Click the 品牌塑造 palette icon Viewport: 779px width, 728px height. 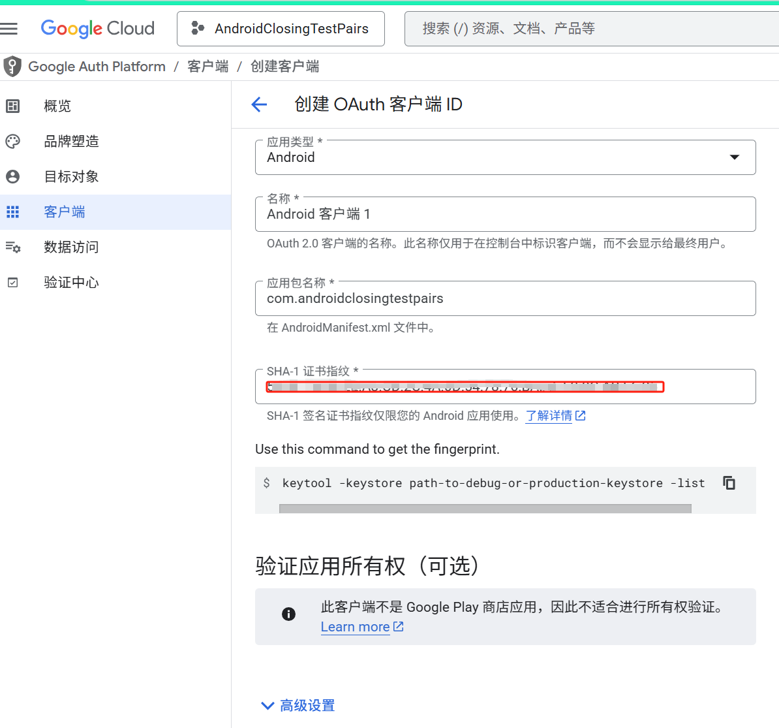[x=13, y=141]
